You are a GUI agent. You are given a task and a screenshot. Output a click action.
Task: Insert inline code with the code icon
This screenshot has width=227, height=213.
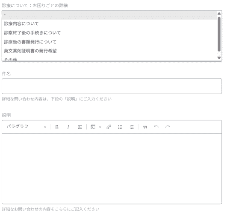[x=80, y=127]
